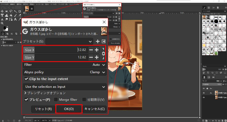
Task: Lower the layer with the down arrow icon
Action: click(213, 121)
